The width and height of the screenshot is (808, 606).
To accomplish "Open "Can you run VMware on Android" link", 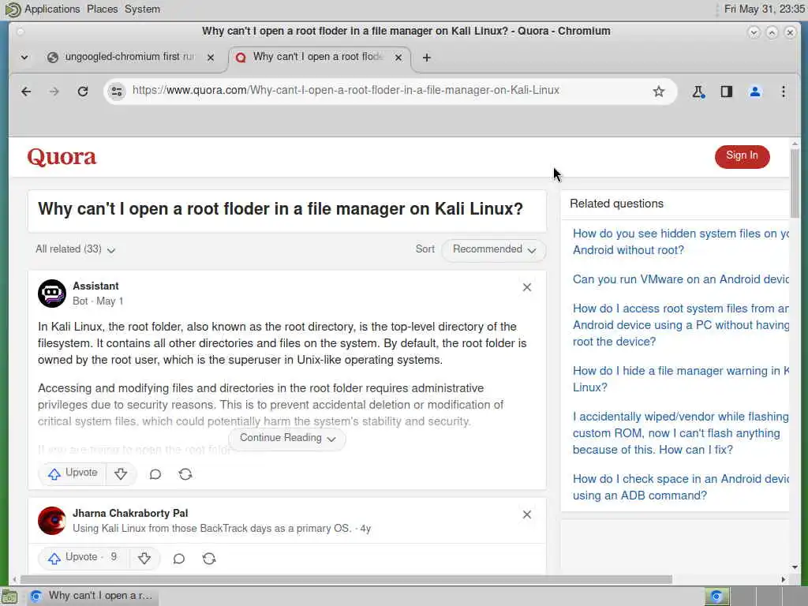I will (680, 279).
